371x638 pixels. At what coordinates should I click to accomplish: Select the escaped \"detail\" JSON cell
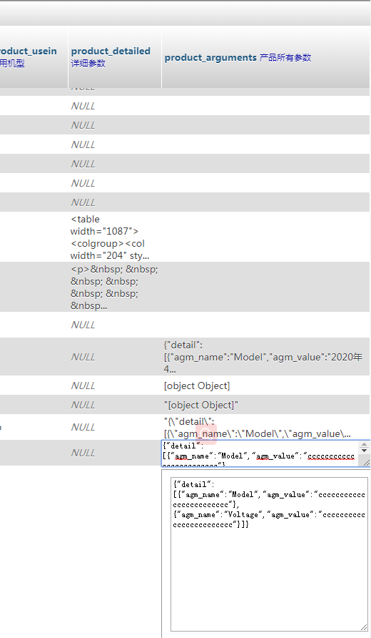point(265,427)
